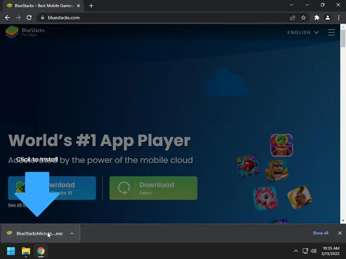Click the scrollbar down arrow
Image resolution: width=346 pixels, height=259 pixels.
[343, 221]
